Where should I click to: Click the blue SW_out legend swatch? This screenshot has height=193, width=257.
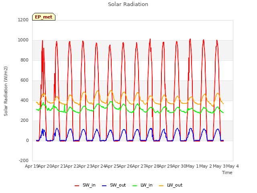104,186
